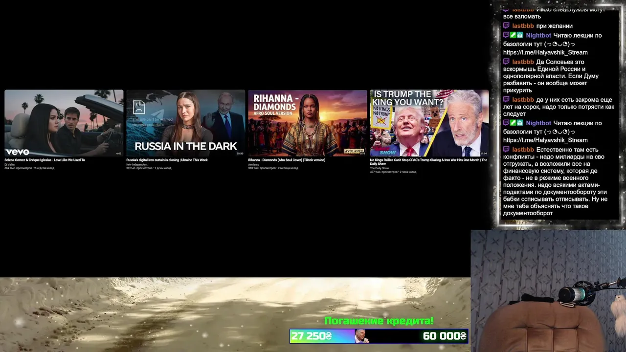626x352 pixels.
Task: Click '407 тыс. просмотров • 2 часа назад' text
Action: pos(393,172)
